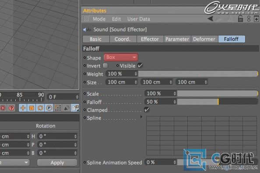The image size is (260, 173).
Task: Click inside the Spline graph grid
Action: tap(202, 135)
